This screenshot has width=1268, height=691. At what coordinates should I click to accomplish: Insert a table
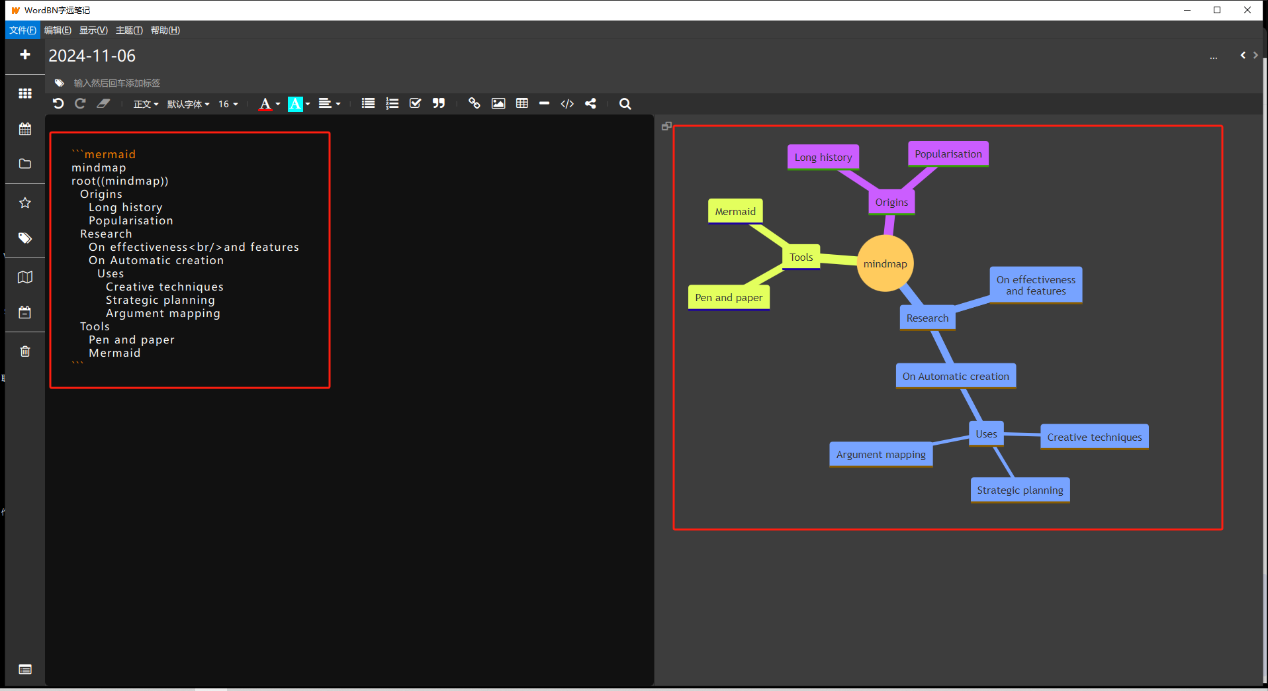tap(522, 103)
